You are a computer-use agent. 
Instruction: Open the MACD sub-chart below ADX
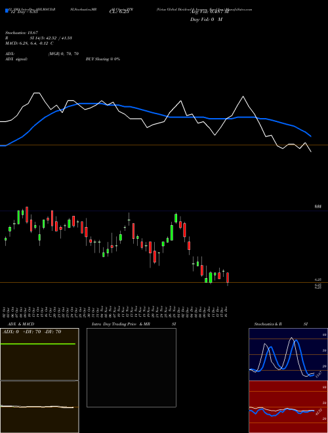coord(39,407)
